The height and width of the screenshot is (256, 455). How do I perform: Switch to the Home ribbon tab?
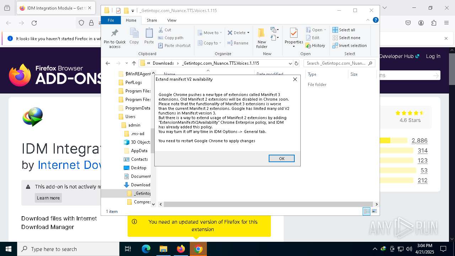click(x=131, y=20)
